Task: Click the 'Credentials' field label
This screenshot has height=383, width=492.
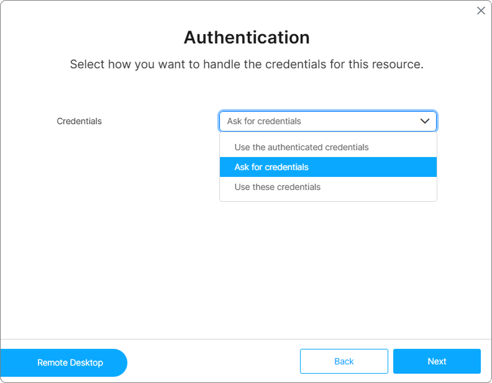Action: (x=79, y=121)
